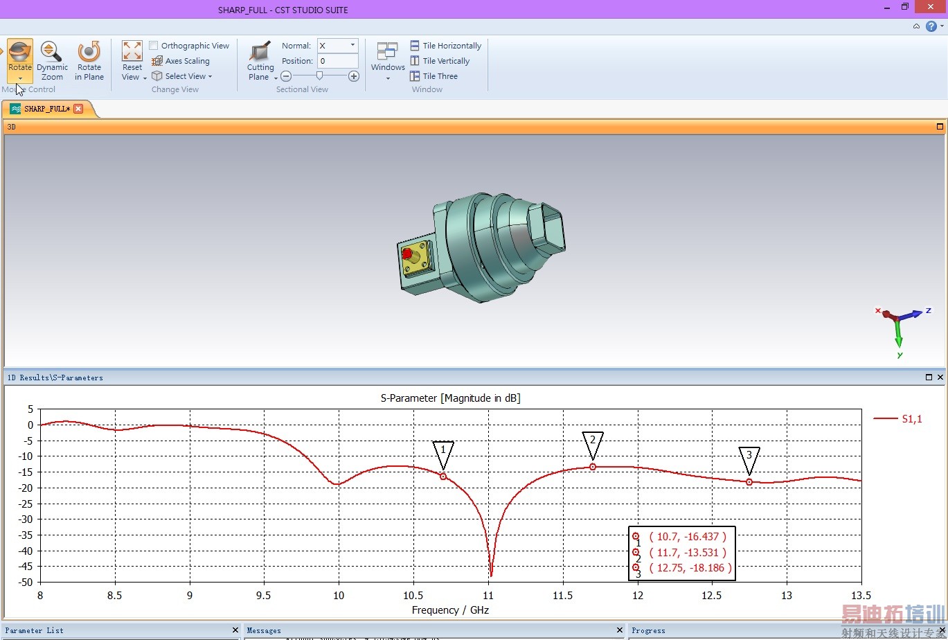The width and height of the screenshot is (948, 640).
Task: Apply the Tile Three layout
Action: [433, 76]
